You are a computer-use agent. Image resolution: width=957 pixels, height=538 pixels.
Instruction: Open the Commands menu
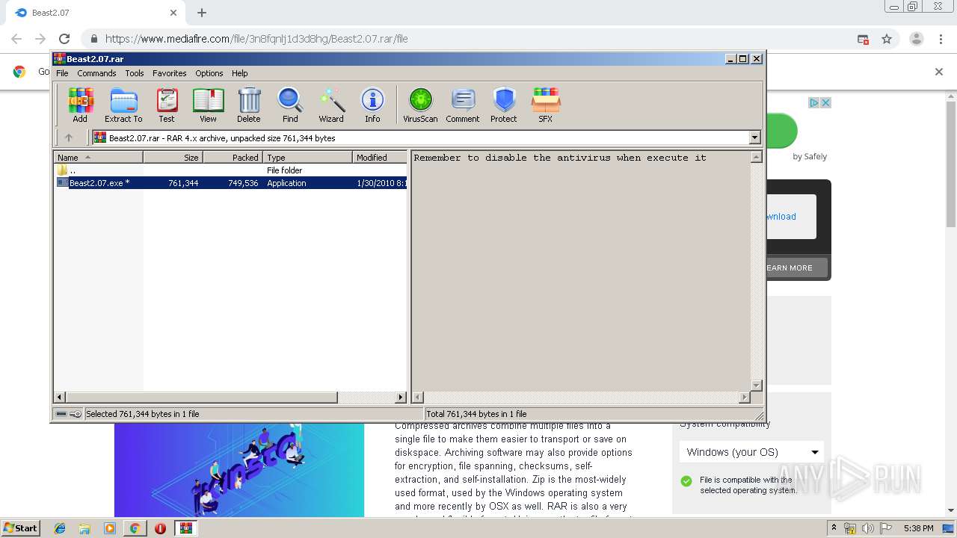[96, 73]
